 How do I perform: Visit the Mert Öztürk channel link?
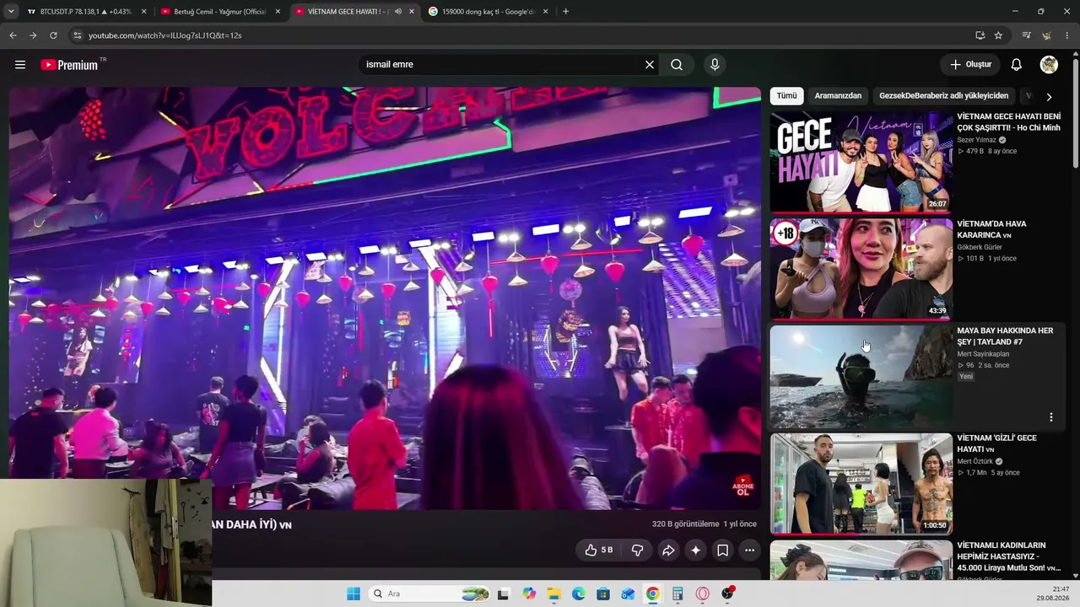pyautogui.click(x=975, y=462)
